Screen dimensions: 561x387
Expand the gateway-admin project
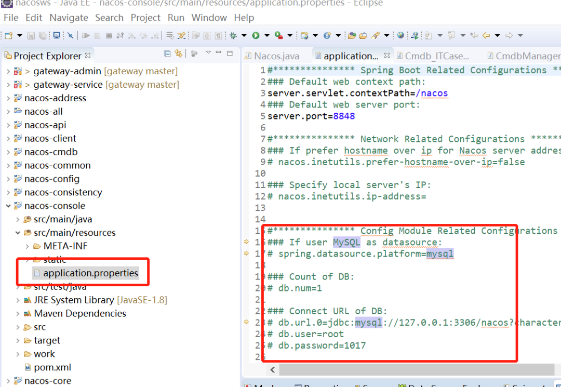click(8, 71)
